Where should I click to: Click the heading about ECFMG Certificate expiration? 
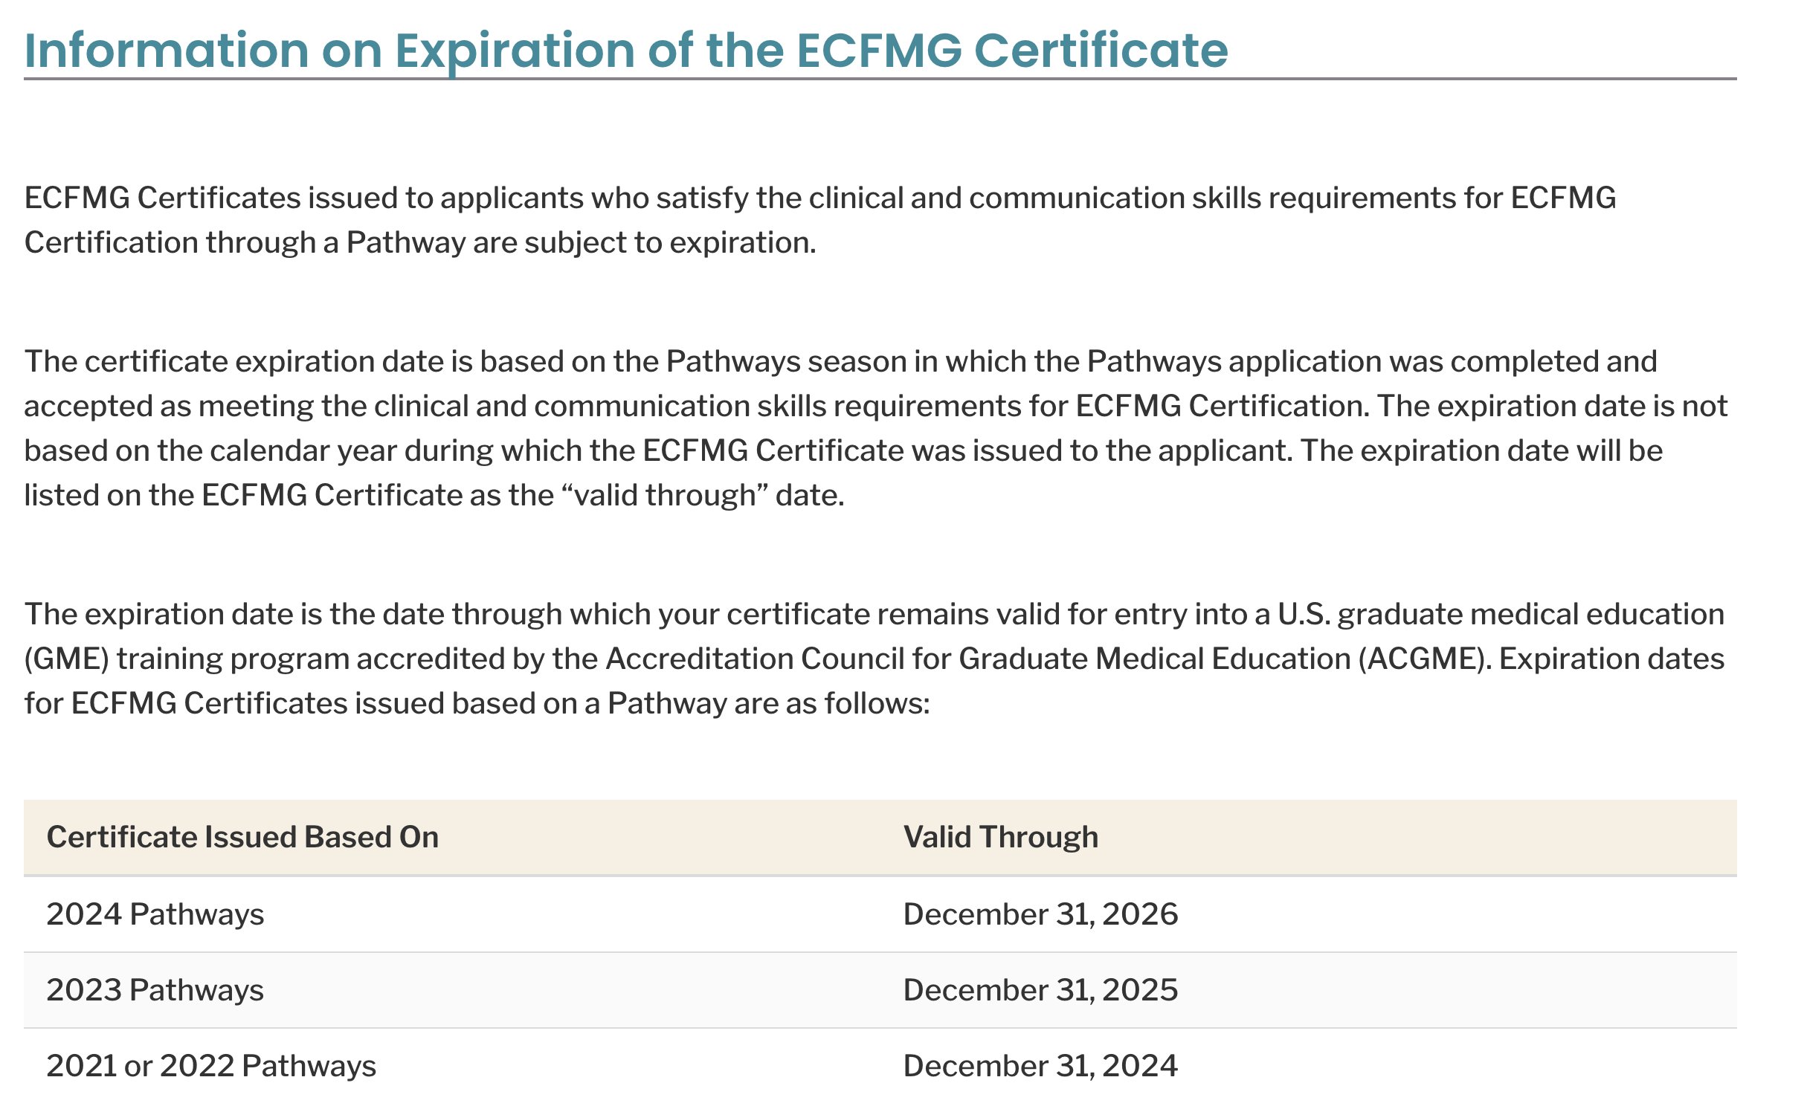click(x=626, y=51)
